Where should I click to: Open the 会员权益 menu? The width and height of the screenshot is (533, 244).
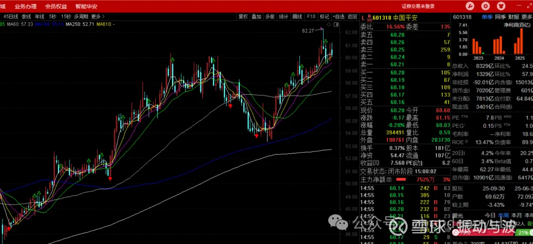click(56, 6)
